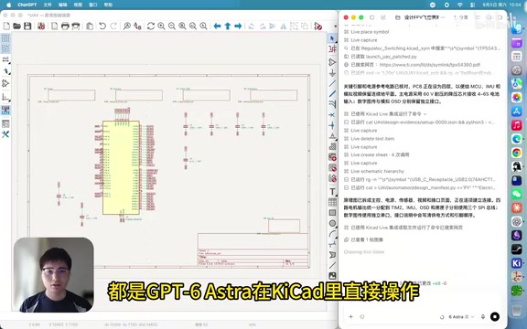This screenshot has width=527, height=329.
Task: Click the Paste clipboard icon
Action: coord(90,26)
